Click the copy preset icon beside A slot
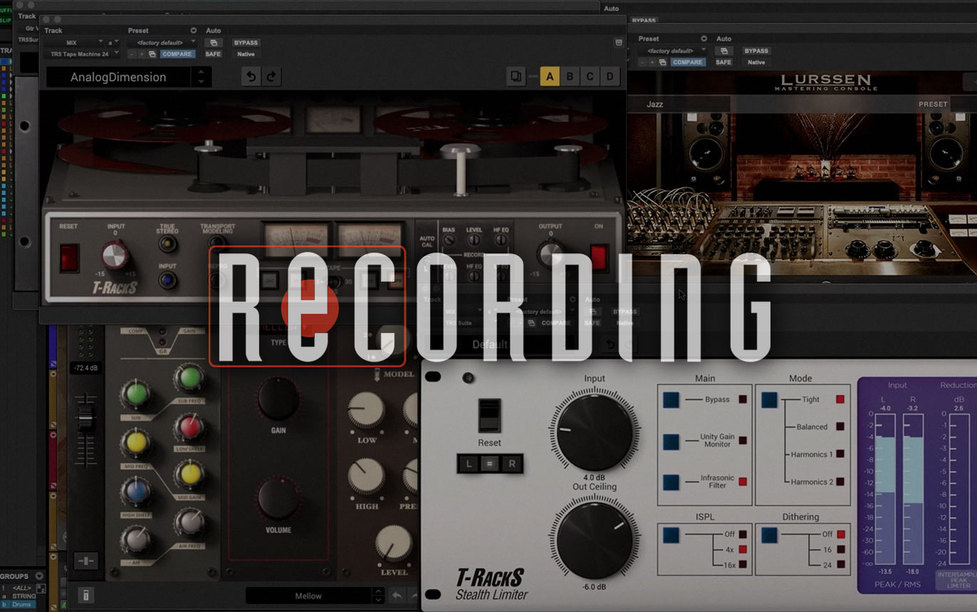This screenshot has height=612, width=977. [x=517, y=77]
